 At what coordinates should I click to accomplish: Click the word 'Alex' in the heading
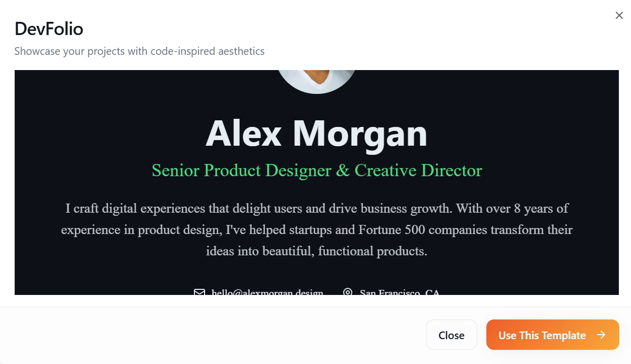(x=243, y=133)
